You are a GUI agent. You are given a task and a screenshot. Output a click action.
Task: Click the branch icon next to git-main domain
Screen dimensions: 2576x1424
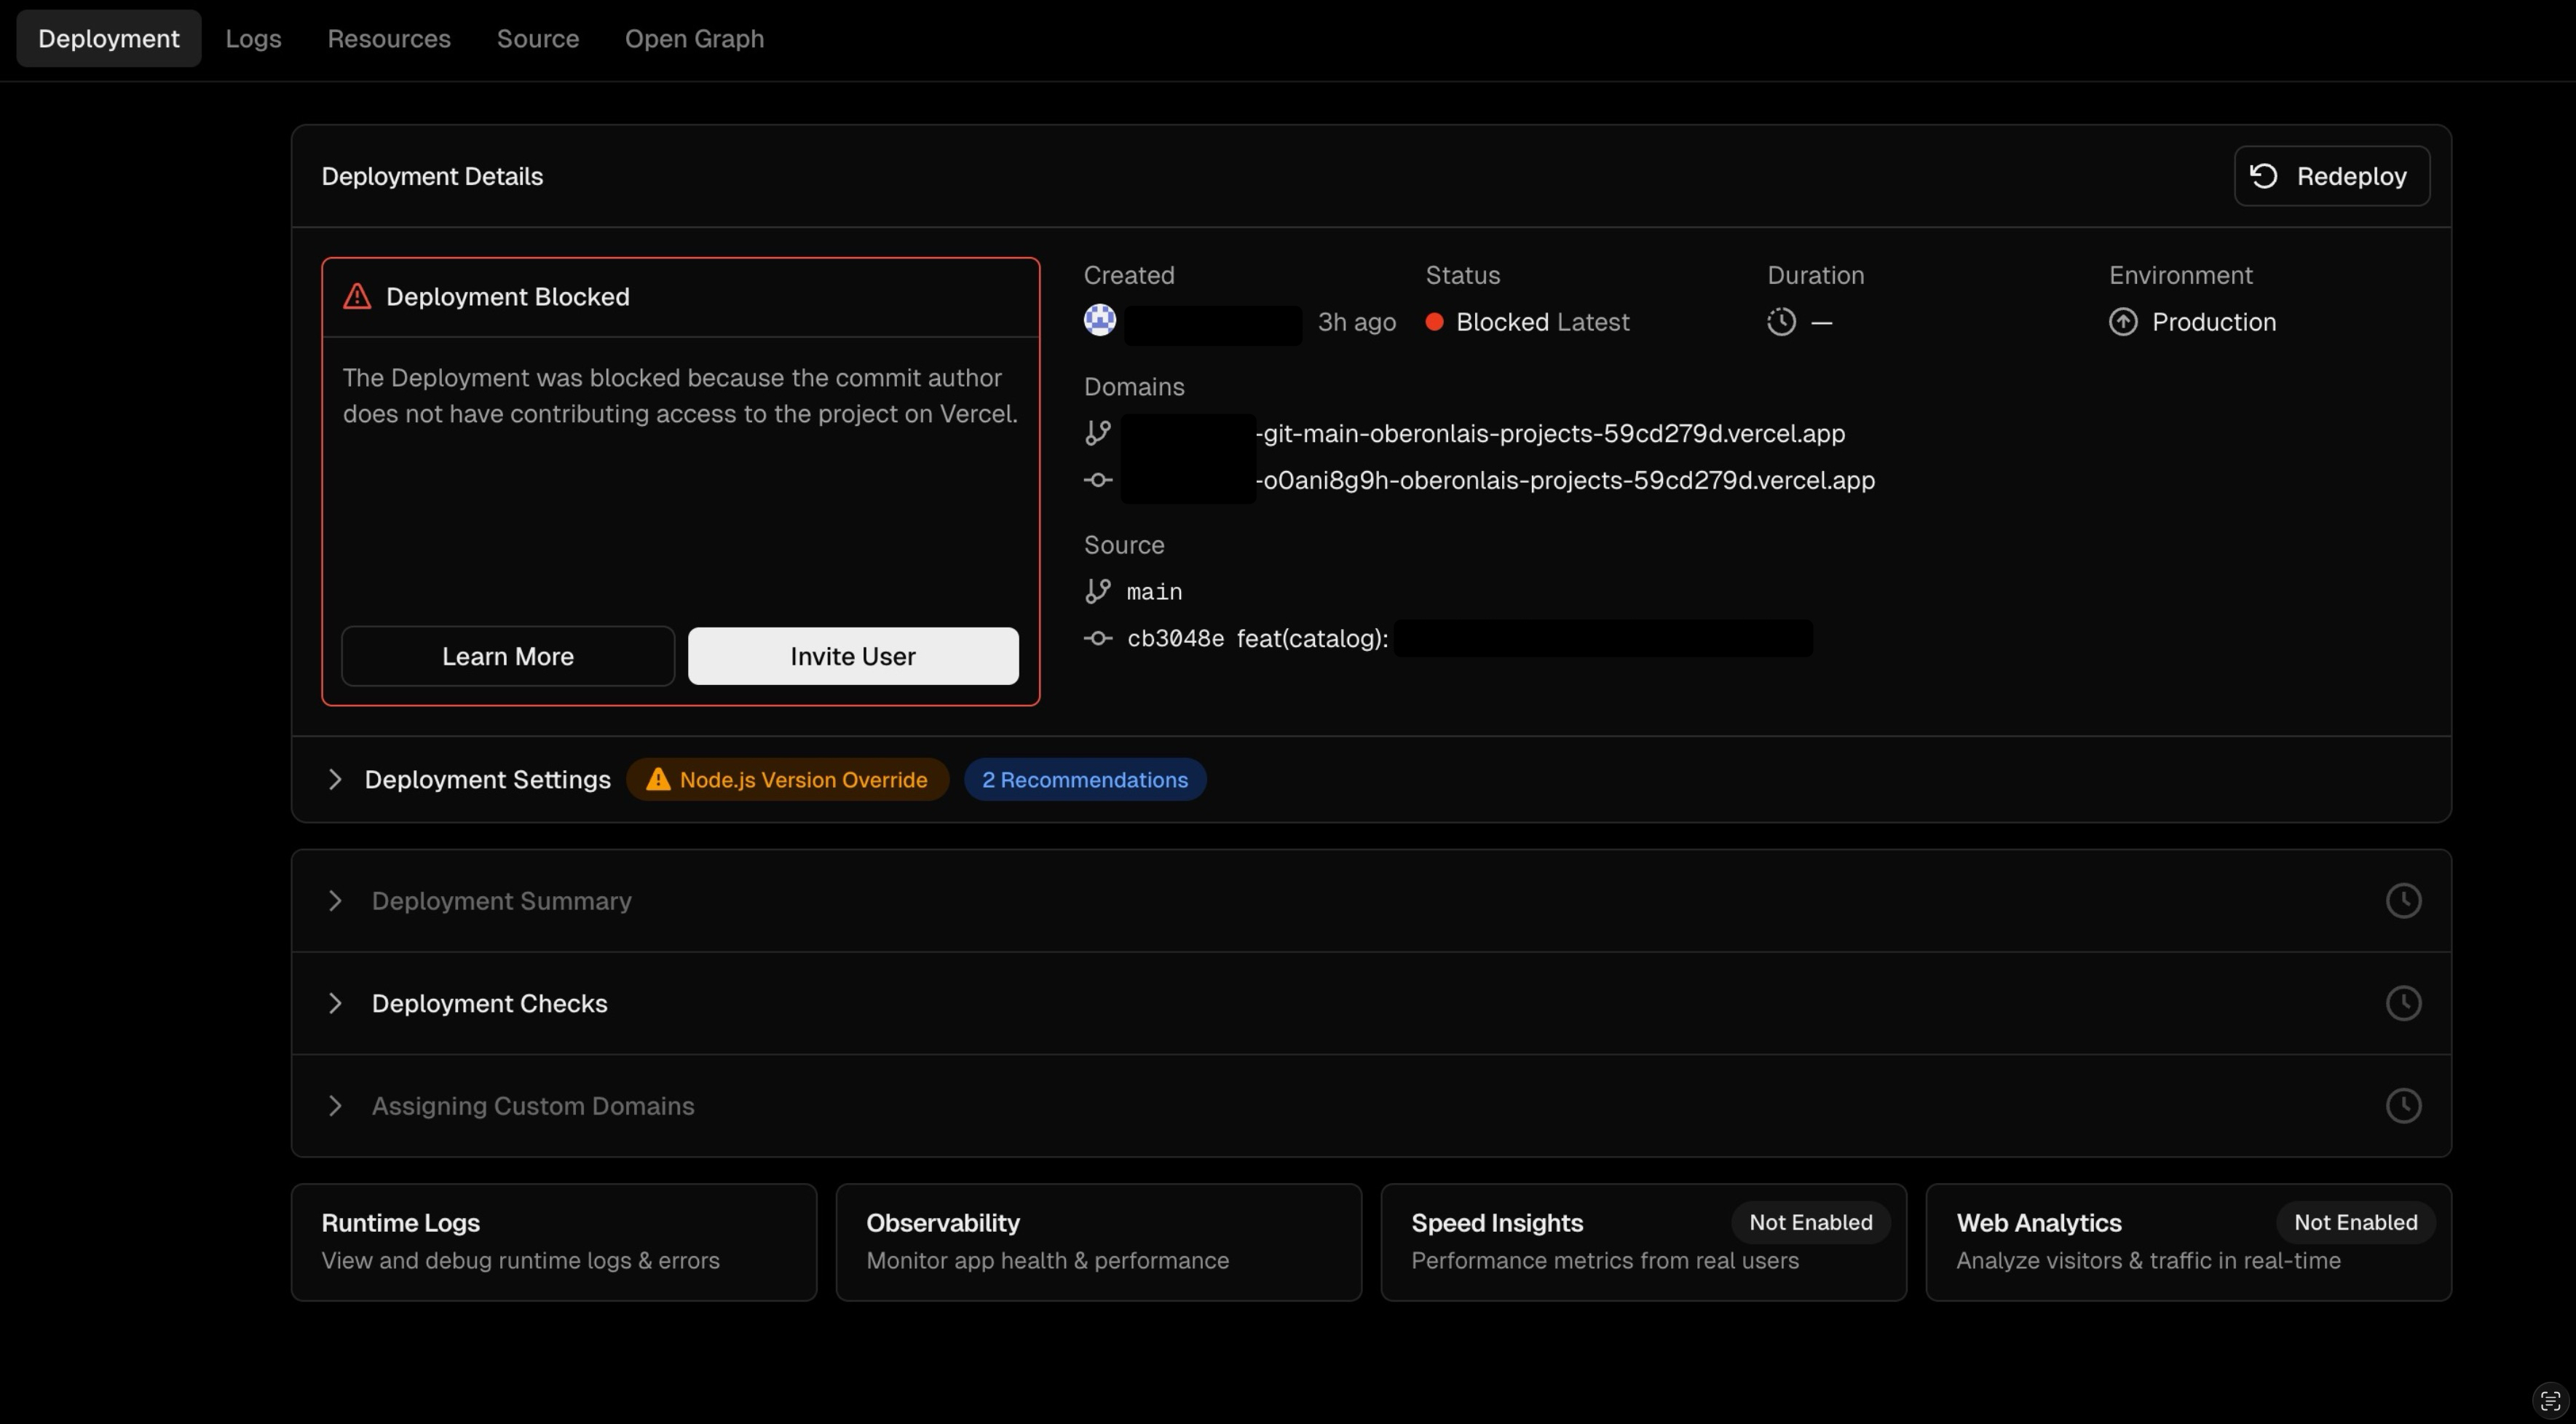point(1097,432)
